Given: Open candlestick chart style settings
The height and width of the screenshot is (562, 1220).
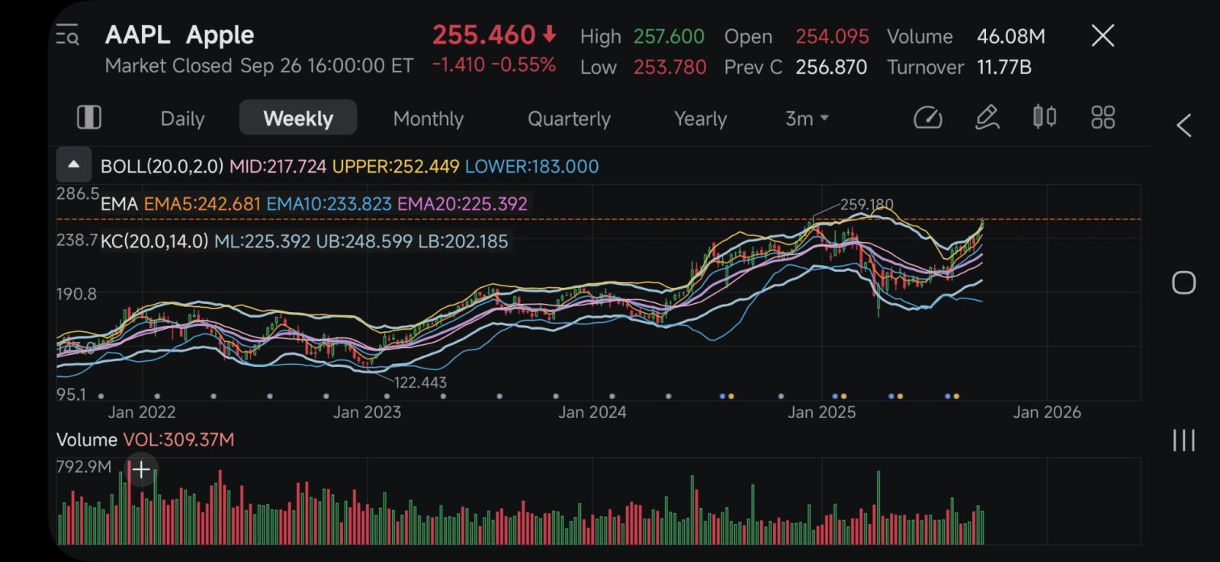Looking at the screenshot, I should click(x=1044, y=117).
